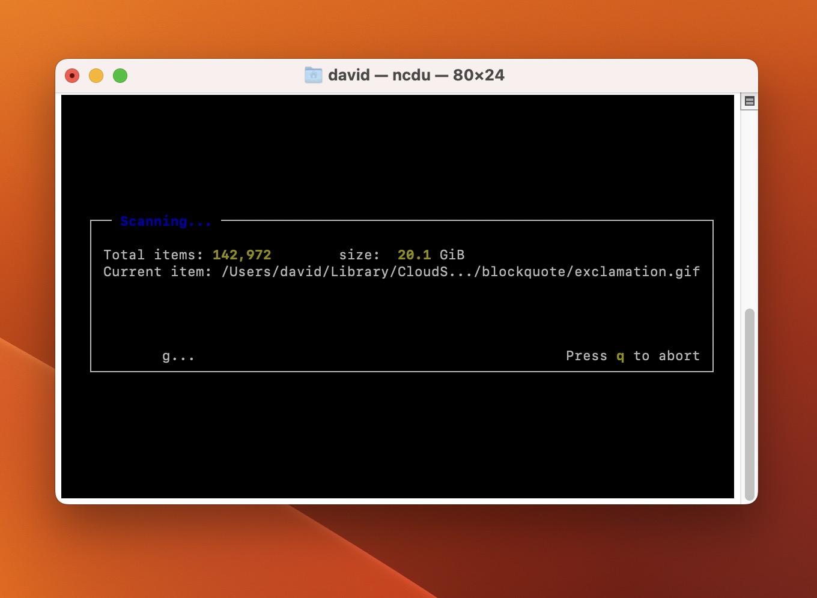This screenshot has height=598, width=817.
Task: Click the exclamation.gif file path text
Action: 637,271
